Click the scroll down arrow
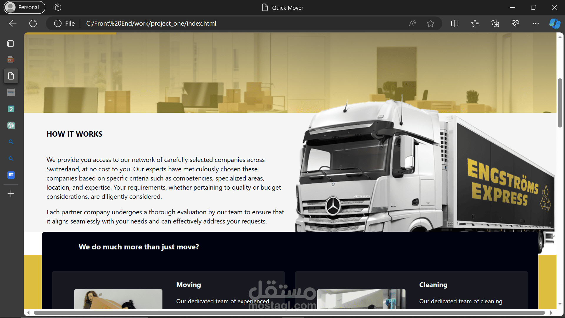 click(x=560, y=304)
